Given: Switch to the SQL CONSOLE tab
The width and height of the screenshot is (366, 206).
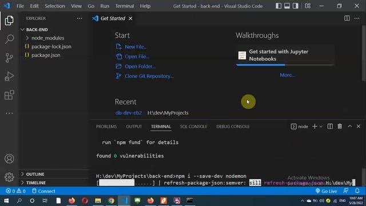Looking at the screenshot, I should pyautogui.click(x=193, y=126).
